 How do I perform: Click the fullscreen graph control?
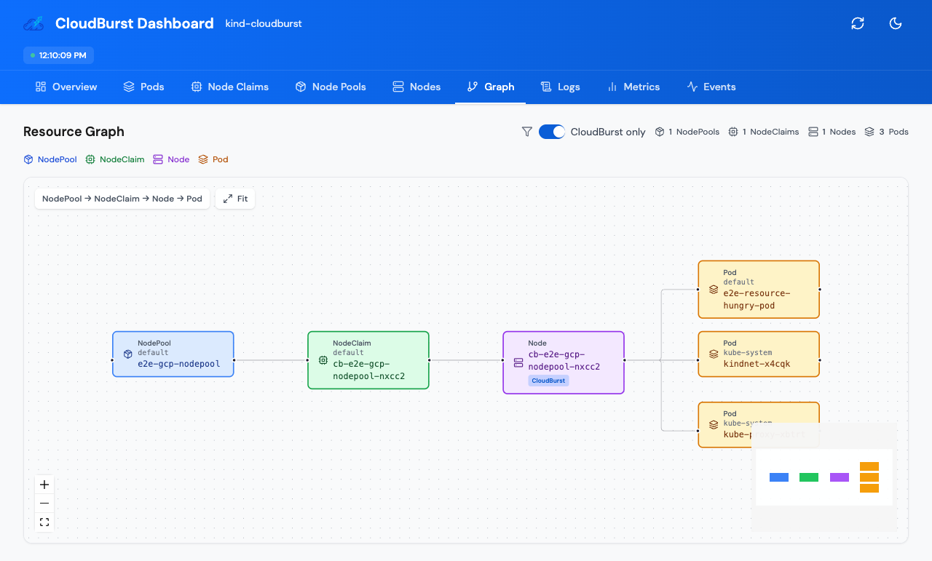(x=44, y=522)
